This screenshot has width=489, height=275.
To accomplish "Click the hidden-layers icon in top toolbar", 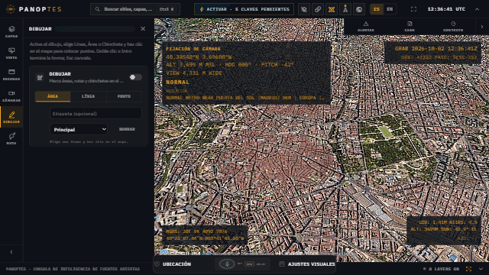I will [304, 9].
